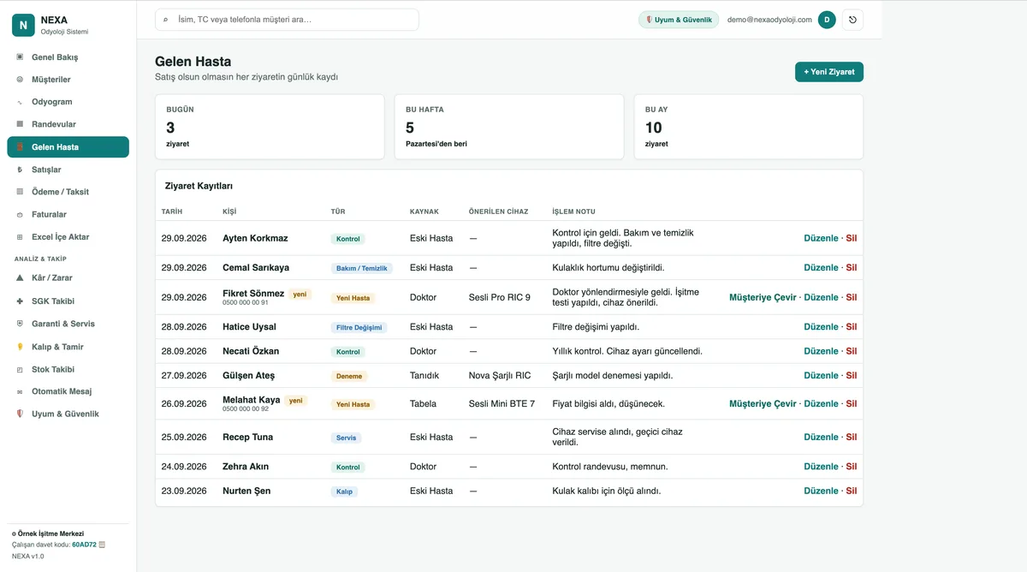Click the invite code 60AD72
Screen dimensions: 1027x572
84,545
